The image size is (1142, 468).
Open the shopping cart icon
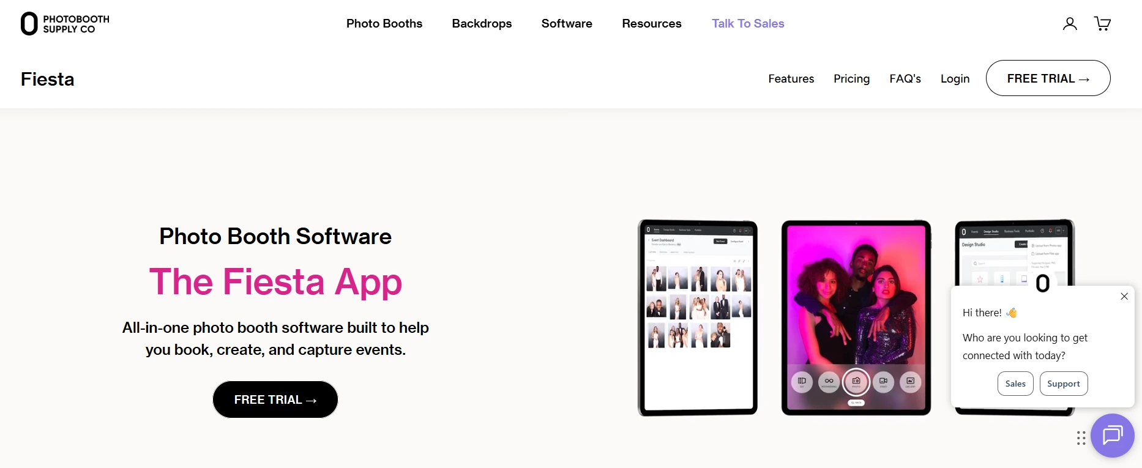click(1102, 24)
